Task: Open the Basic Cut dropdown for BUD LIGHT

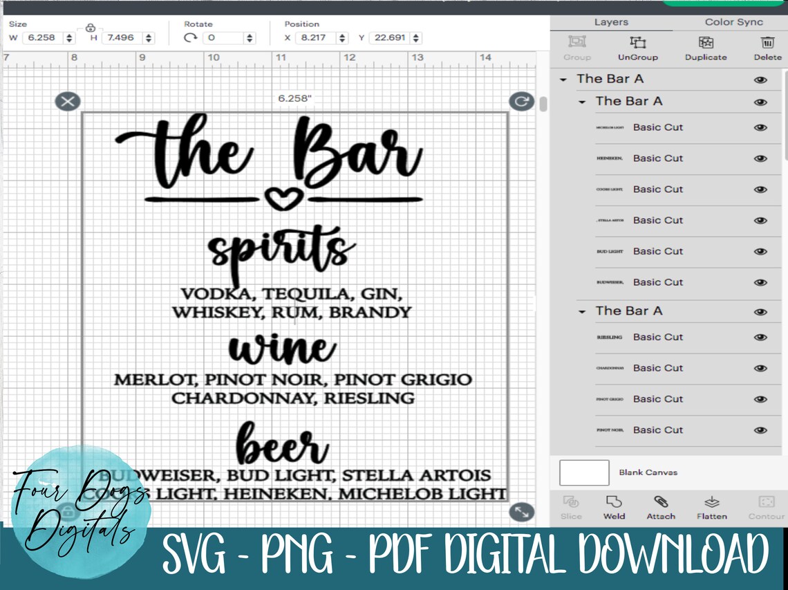Action: 658,251
